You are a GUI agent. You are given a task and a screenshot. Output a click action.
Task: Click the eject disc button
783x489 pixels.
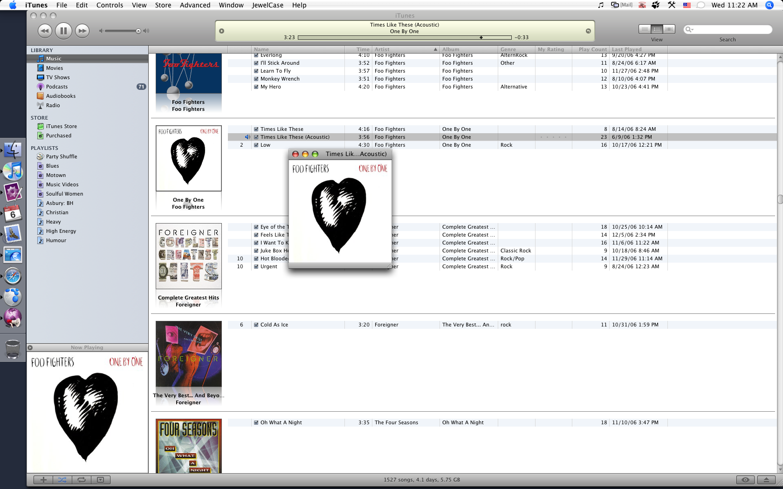coord(766,480)
